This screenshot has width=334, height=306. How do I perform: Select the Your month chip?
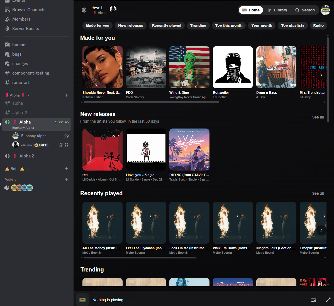tap(262, 26)
